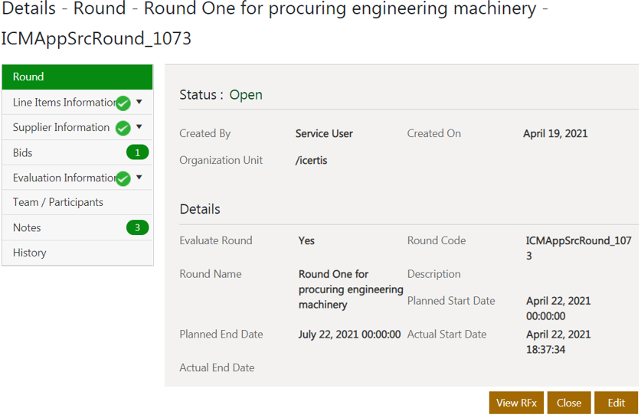Image resolution: width=641 pixels, height=418 pixels.
Task: Click the Service User creator name
Action: tap(324, 133)
